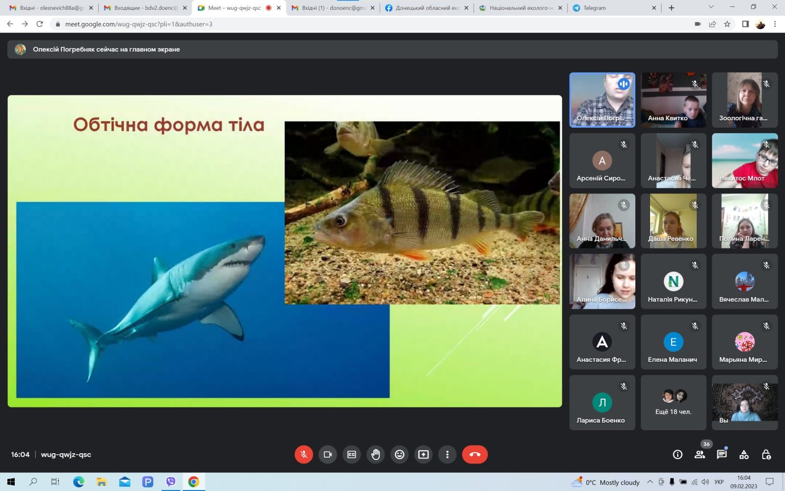Toggle the camera off in call controls
Viewport: 785px width, 491px height.
coord(328,455)
